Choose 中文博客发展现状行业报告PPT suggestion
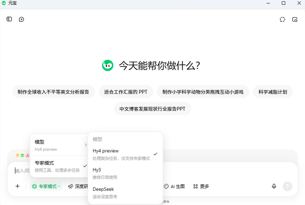This screenshot has height=205, width=305. point(152,109)
